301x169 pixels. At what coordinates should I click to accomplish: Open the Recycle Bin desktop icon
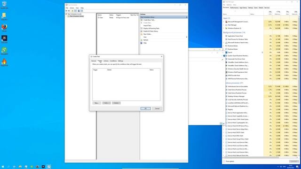(4, 5)
